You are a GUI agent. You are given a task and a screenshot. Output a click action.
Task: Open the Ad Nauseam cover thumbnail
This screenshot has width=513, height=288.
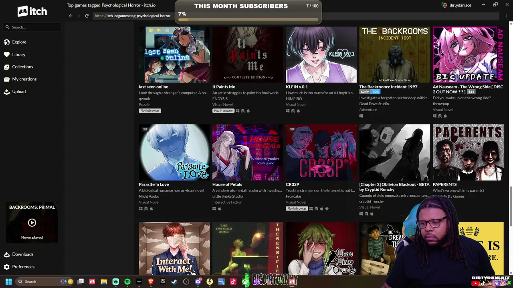click(x=468, y=54)
